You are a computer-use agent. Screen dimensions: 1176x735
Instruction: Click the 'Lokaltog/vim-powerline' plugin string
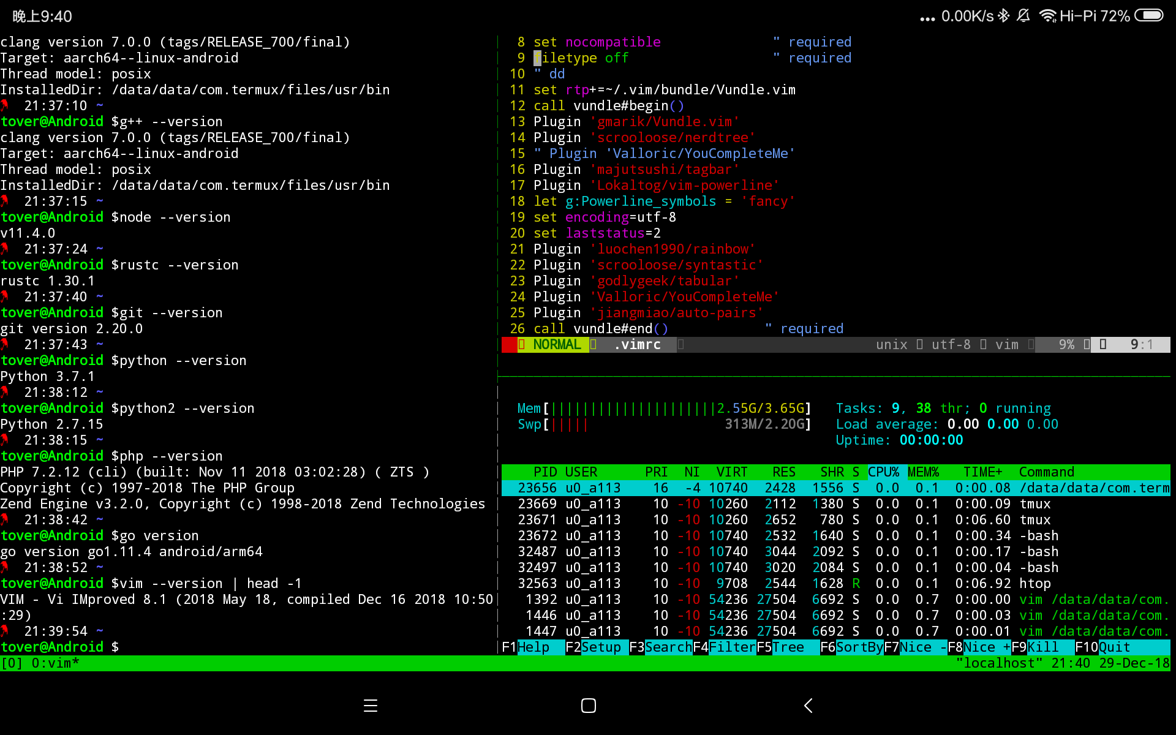685,185
